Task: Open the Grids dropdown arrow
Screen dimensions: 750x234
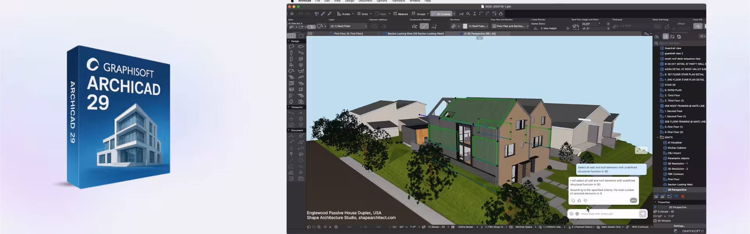Action: coord(370,14)
